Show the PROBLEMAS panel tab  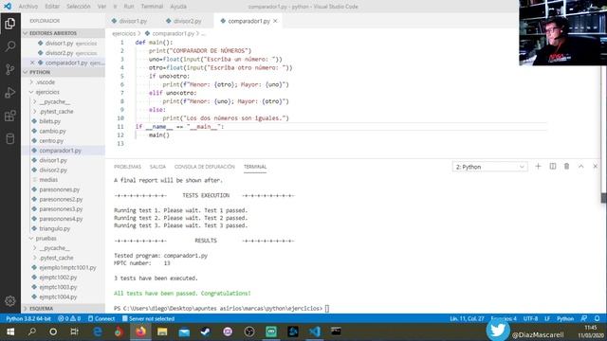tap(127, 167)
